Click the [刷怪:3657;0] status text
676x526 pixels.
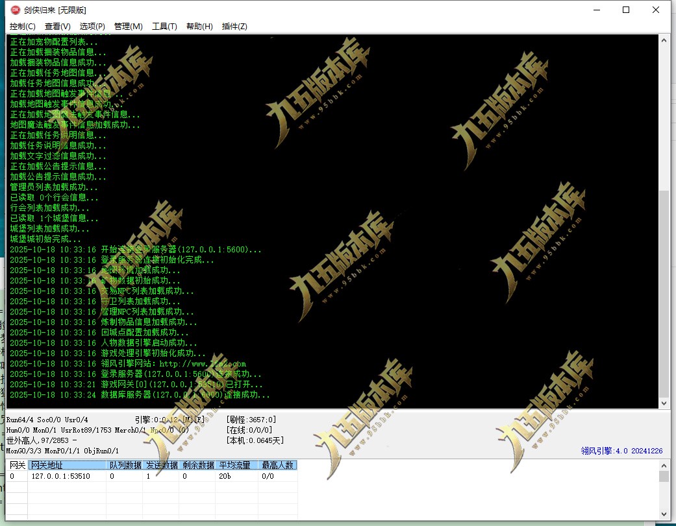point(251,419)
